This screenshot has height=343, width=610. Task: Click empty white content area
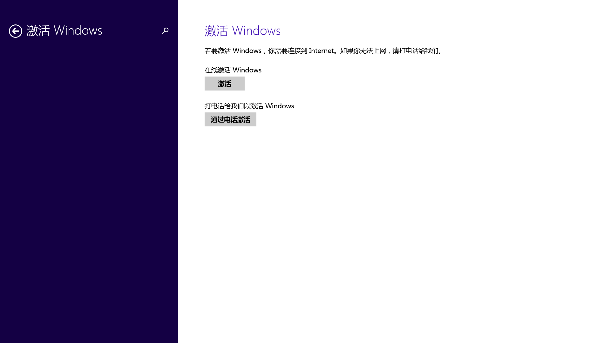point(394,222)
